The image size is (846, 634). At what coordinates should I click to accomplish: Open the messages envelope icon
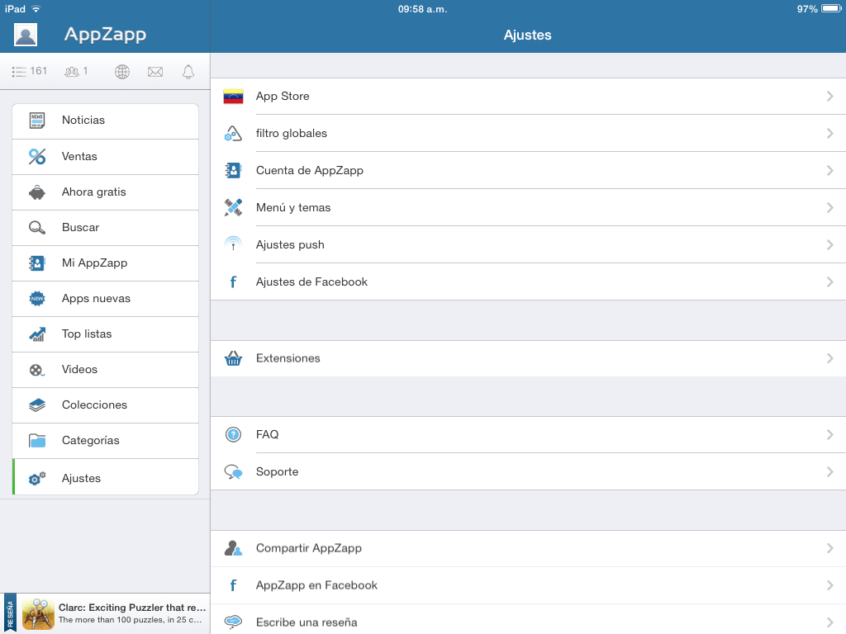tap(155, 72)
